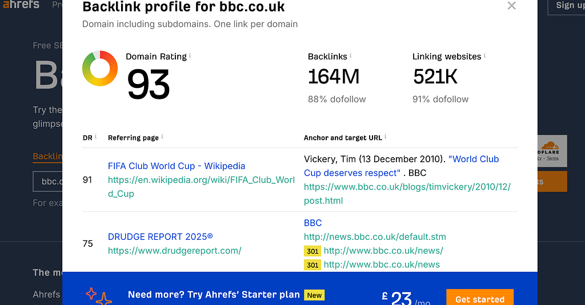
Task: Open FIFA Club World Cup Wikipedia link
Action: tap(176, 166)
